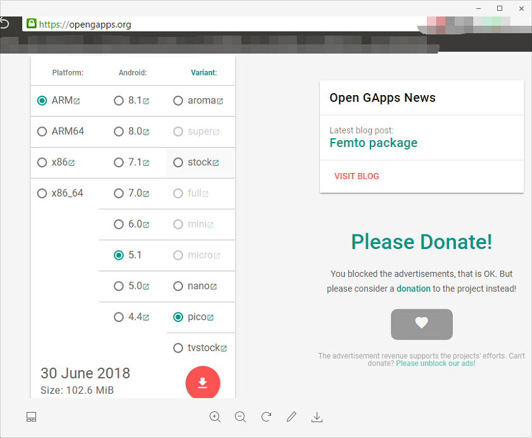Choose Android 8.1 radio button

point(119,101)
